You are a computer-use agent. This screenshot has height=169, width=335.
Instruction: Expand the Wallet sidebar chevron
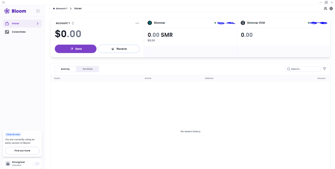[x=37, y=24]
